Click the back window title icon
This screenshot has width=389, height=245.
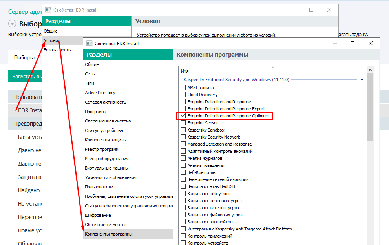(48, 10)
